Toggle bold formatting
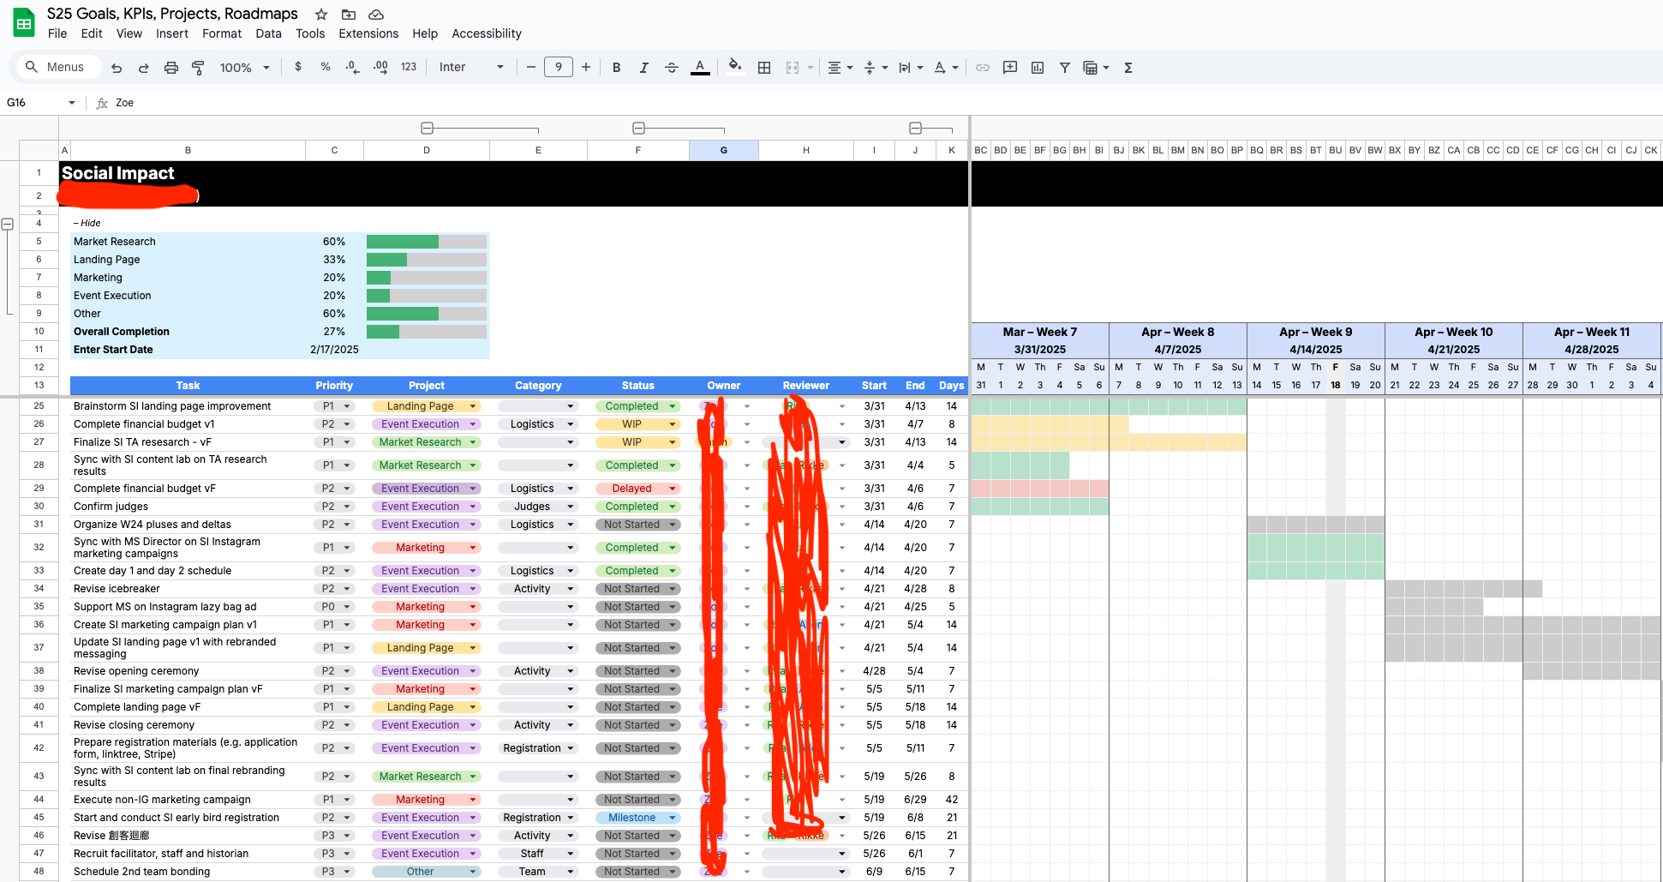 click(x=616, y=67)
